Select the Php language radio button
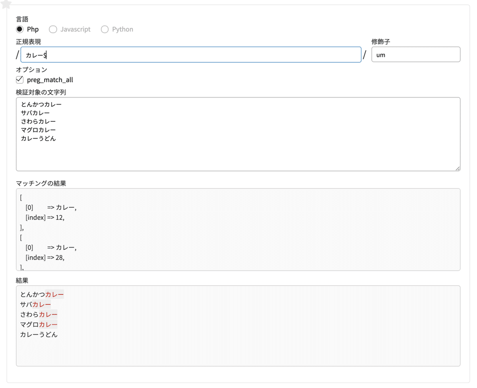Viewport: 477px width, 388px height. (x=20, y=29)
